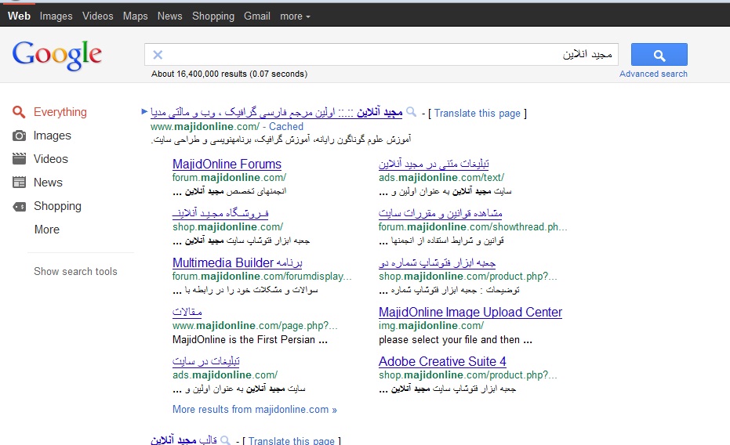Viewport: 730px width, 445px height.
Task: Click the Videos clapperboard icon in sidebar
Action: (19, 159)
